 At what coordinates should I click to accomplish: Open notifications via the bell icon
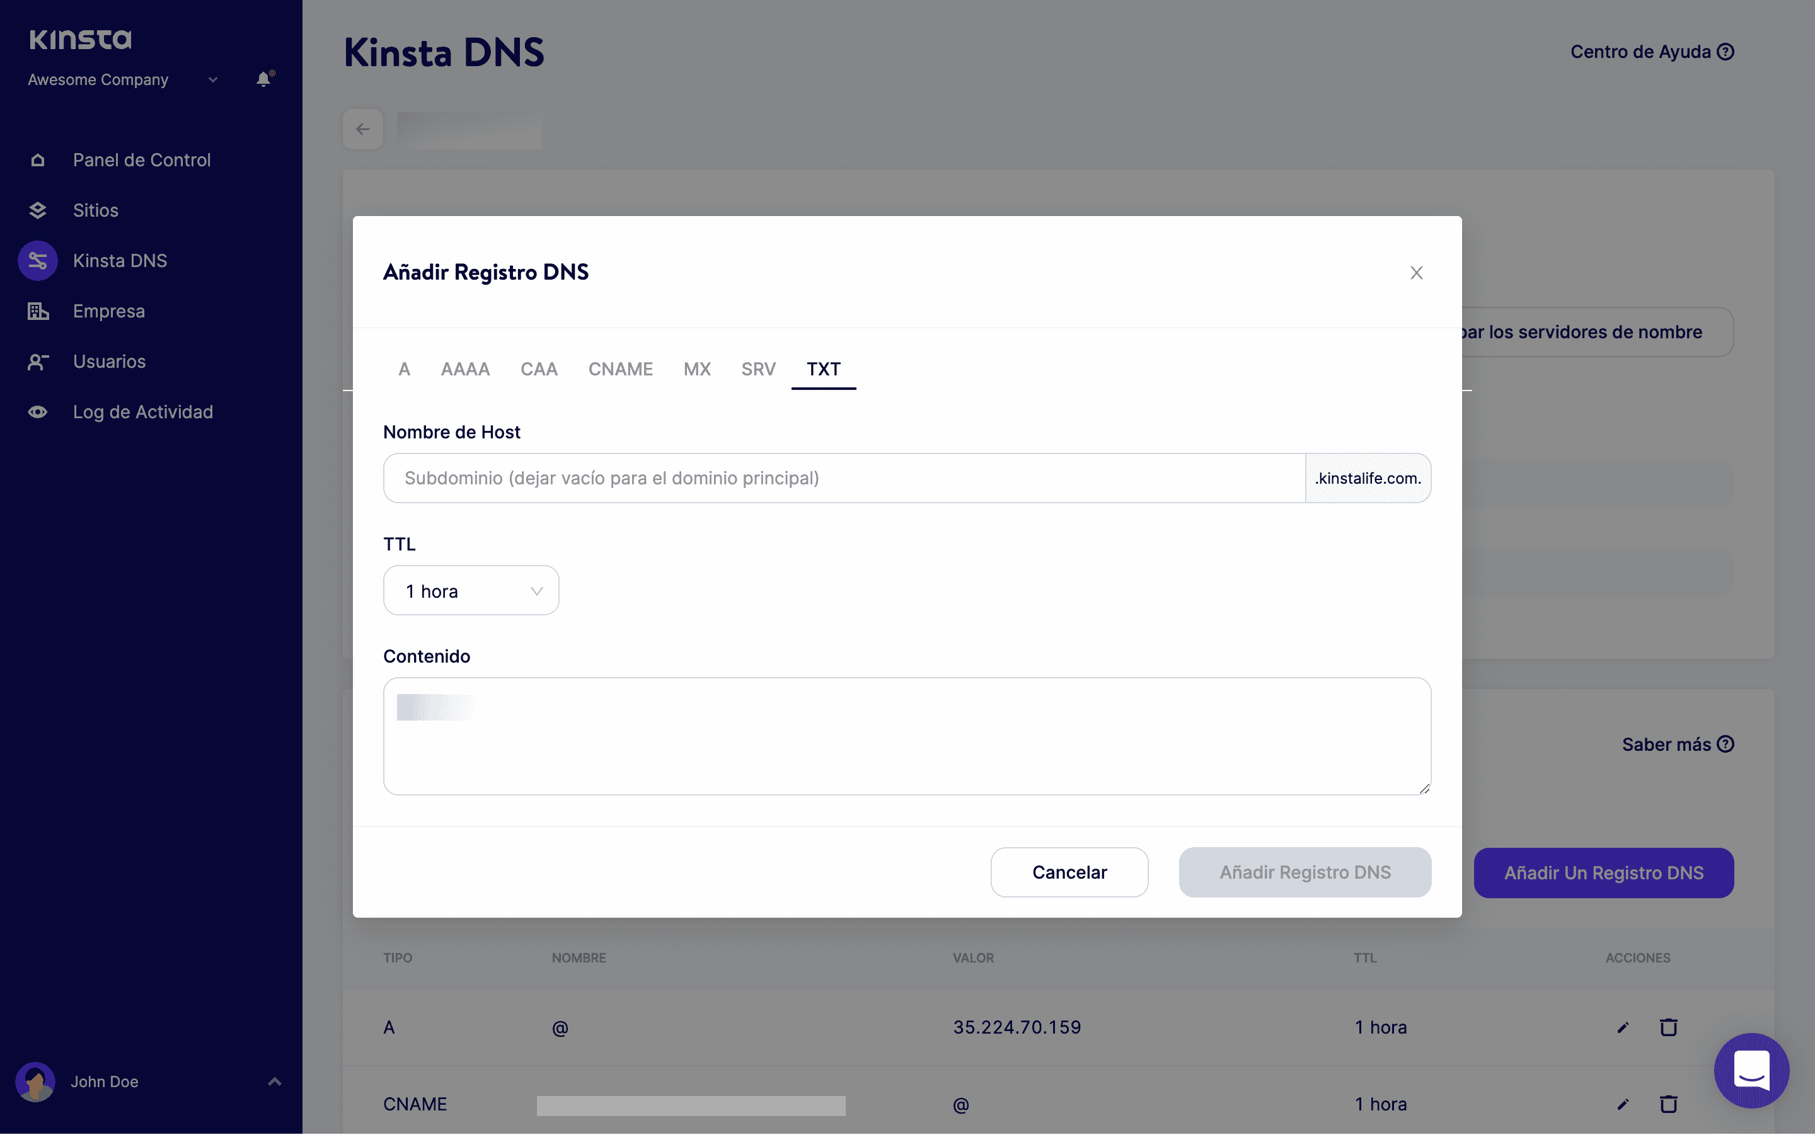tap(262, 79)
